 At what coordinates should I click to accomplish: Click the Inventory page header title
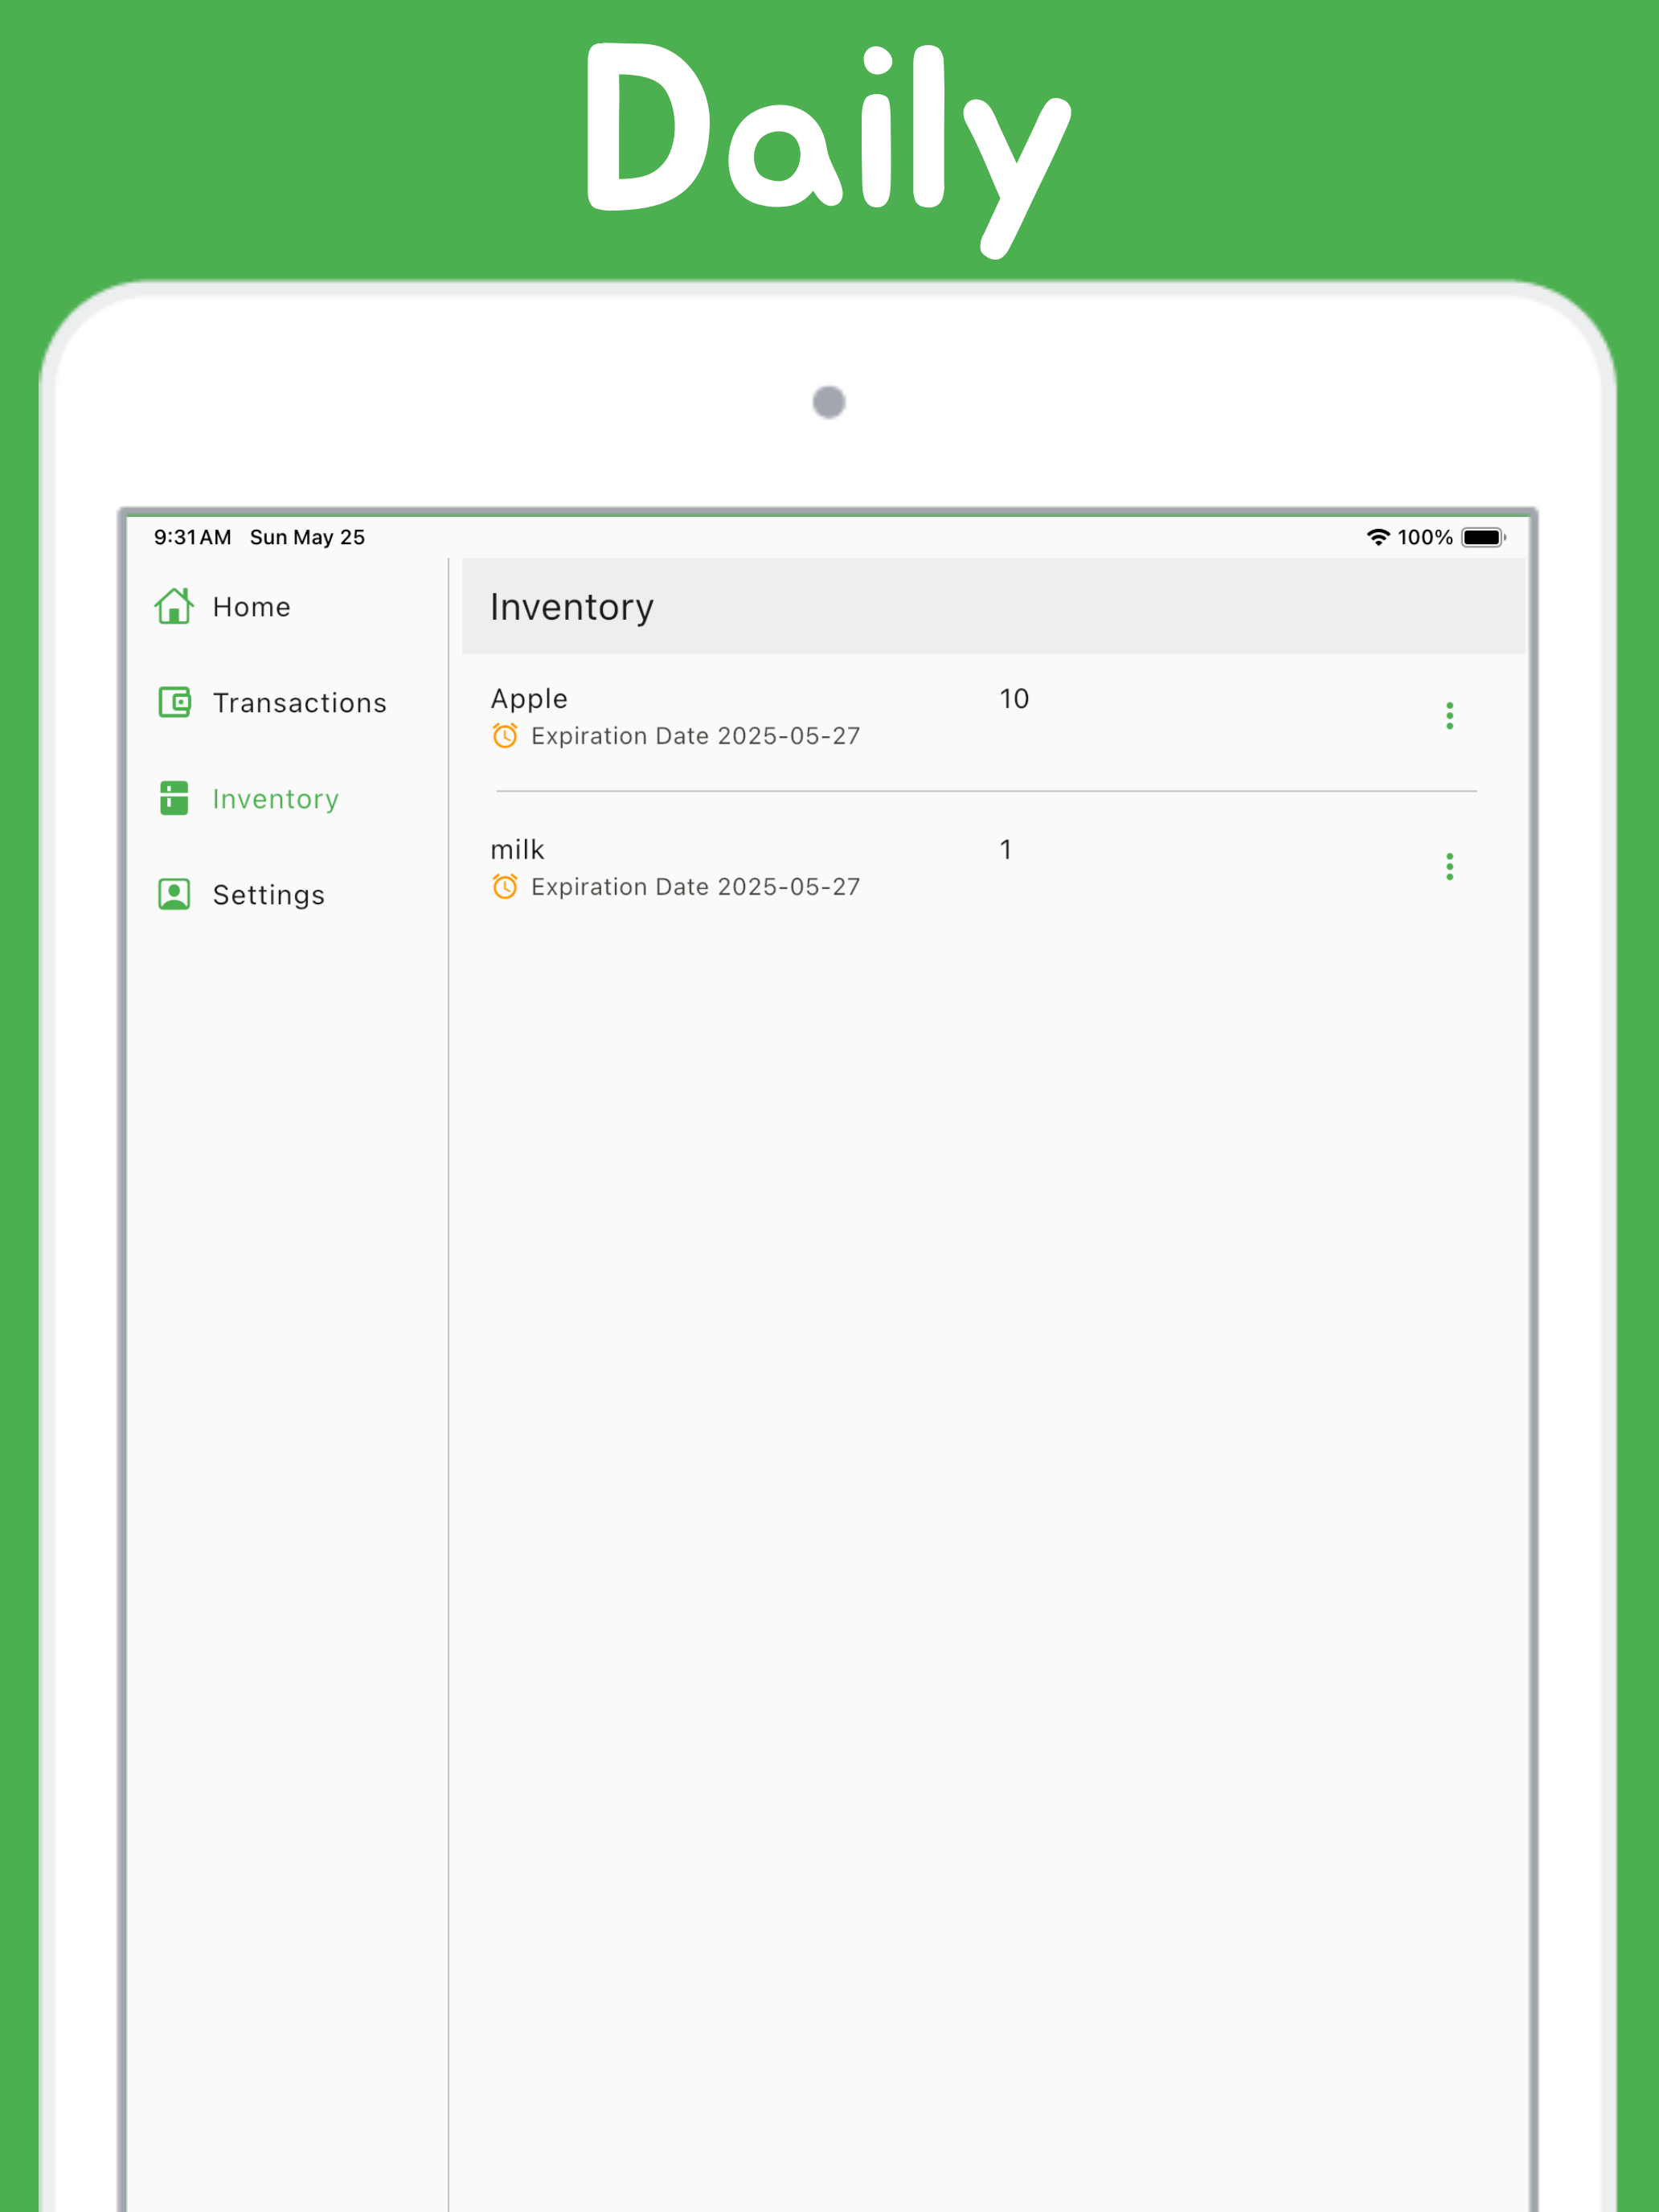572,608
